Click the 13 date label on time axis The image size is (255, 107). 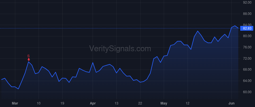click(116, 103)
